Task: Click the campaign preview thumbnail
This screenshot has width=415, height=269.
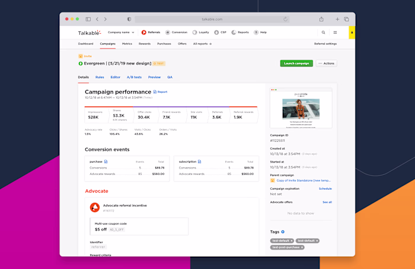Action: pos(301,108)
